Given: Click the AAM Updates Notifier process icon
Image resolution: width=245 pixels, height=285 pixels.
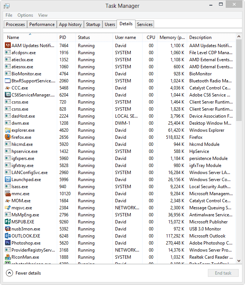Looking at the screenshot, I should pos(8,45).
